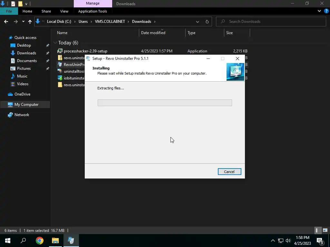Click Revo setup icon in dialog title bar
The width and height of the screenshot is (330, 247).
(88, 59)
